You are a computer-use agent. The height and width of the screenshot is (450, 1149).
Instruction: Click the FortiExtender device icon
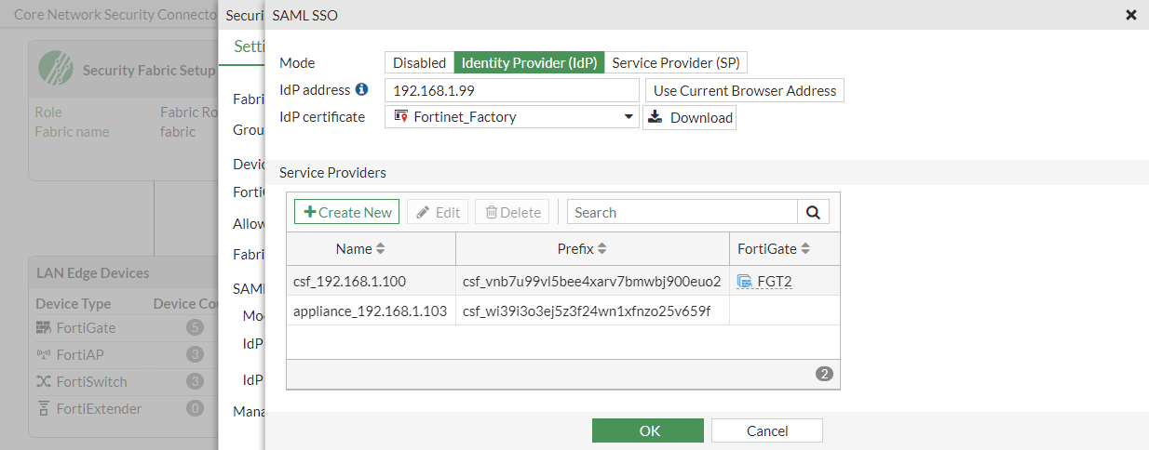tap(44, 408)
